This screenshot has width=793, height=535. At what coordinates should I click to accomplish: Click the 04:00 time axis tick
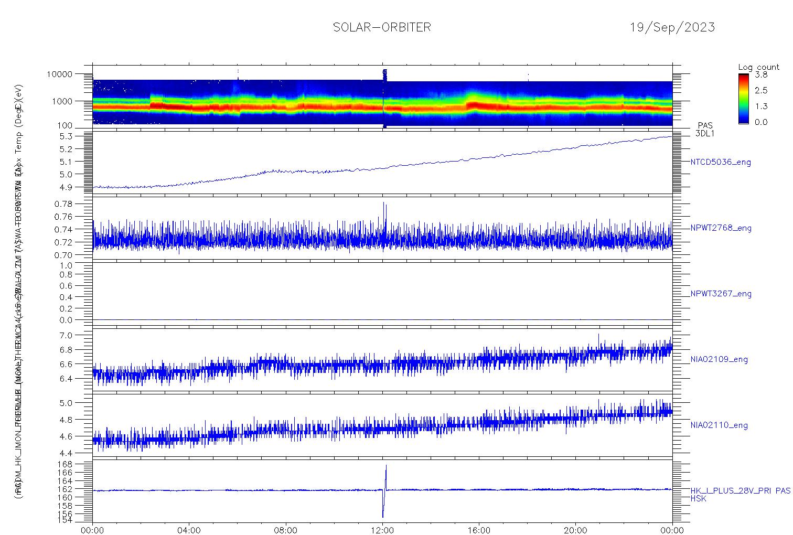click(189, 530)
